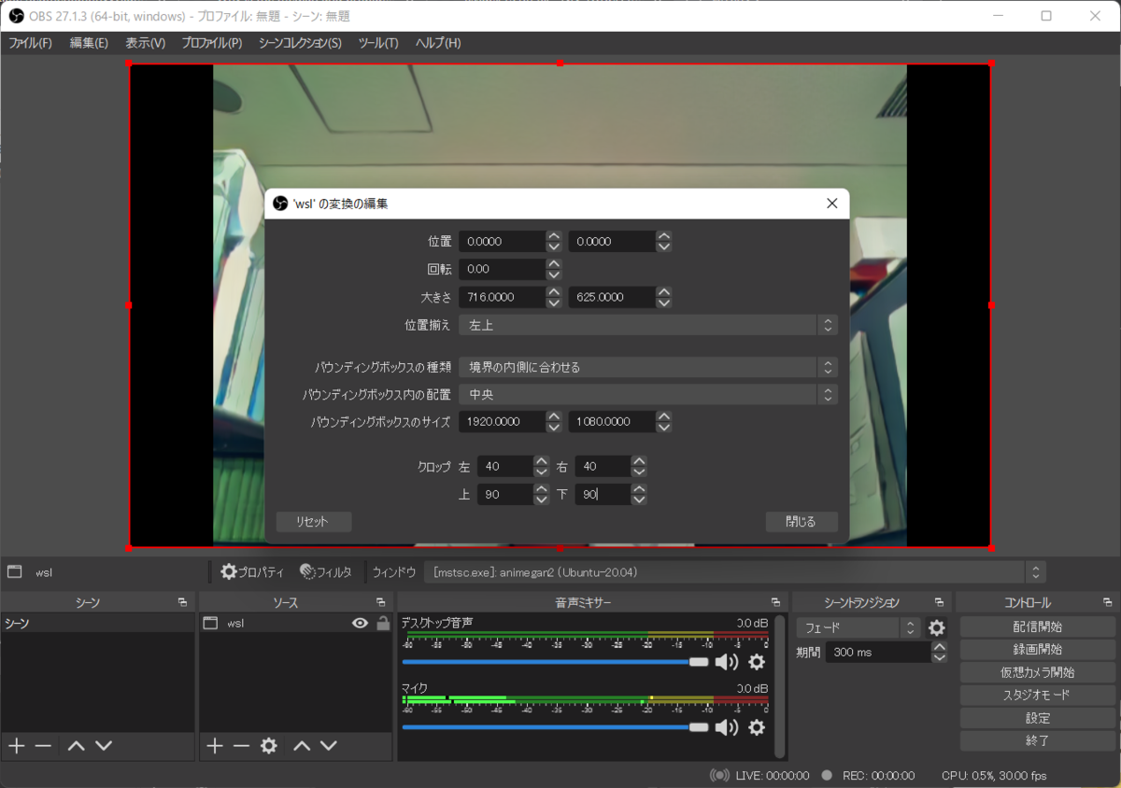Toggle lock icon for wsl source
Image resolution: width=1121 pixels, height=788 pixels.
(x=382, y=624)
